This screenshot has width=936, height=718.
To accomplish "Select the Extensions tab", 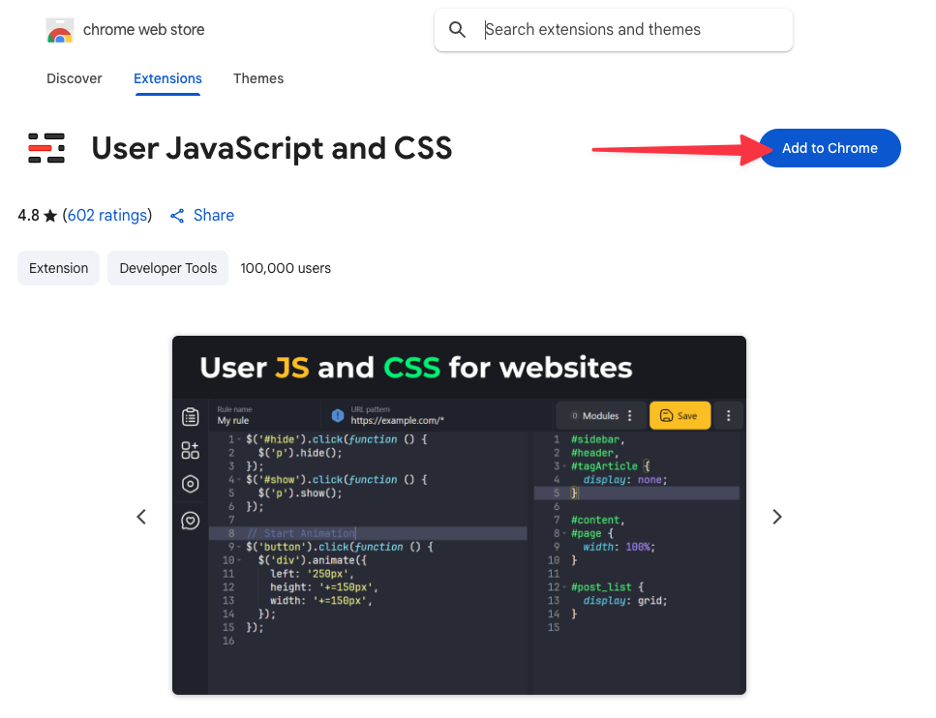I will 167,78.
